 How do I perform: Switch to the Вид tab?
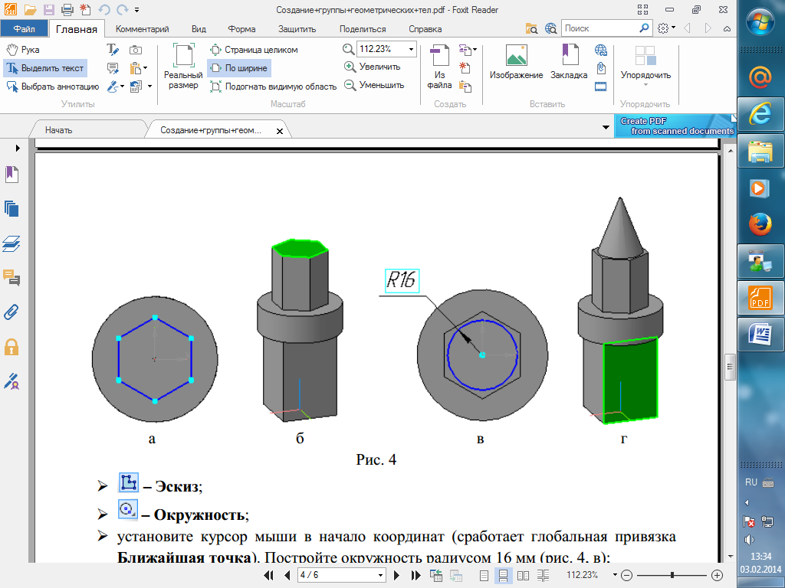(199, 29)
